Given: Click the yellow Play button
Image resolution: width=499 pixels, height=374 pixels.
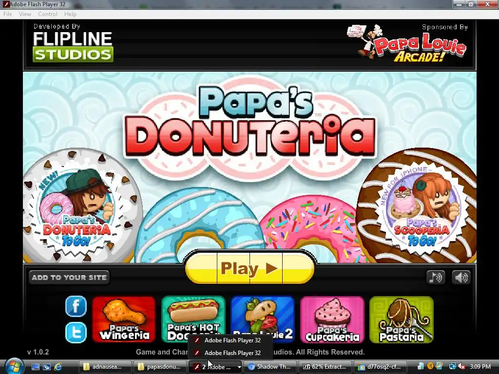Looking at the screenshot, I should tap(250, 268).
